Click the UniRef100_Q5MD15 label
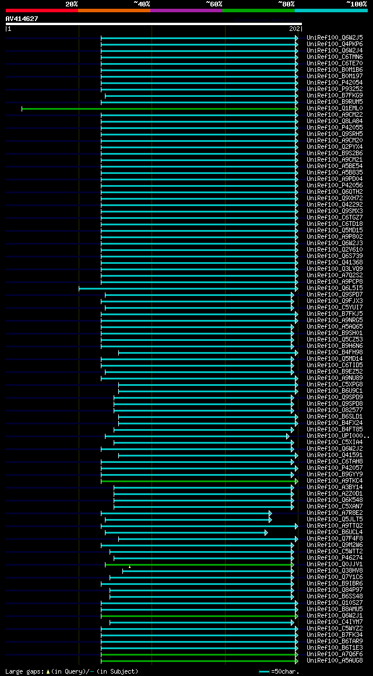The image size is (373, 676). pyautogui.click(x=335, y=231)
